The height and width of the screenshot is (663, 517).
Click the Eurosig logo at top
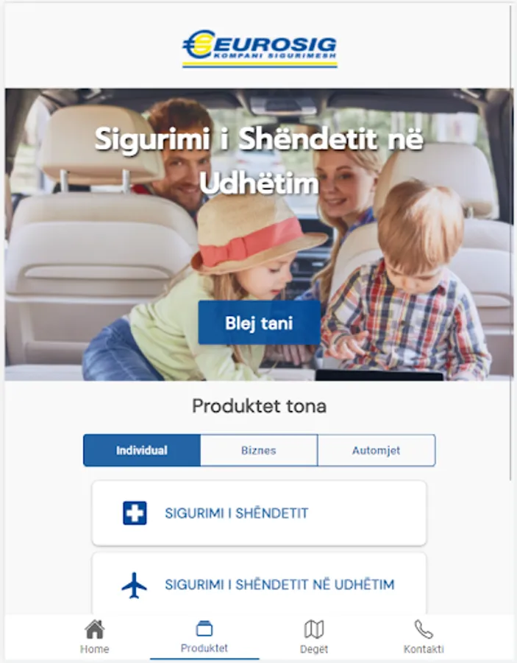(x=260, y=48)
